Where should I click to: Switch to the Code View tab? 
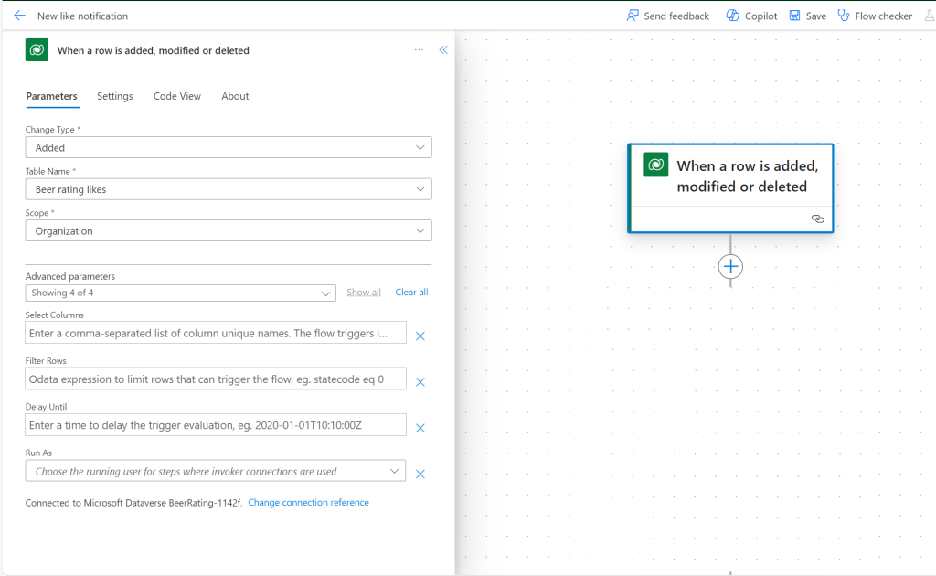tap(177, 96)
